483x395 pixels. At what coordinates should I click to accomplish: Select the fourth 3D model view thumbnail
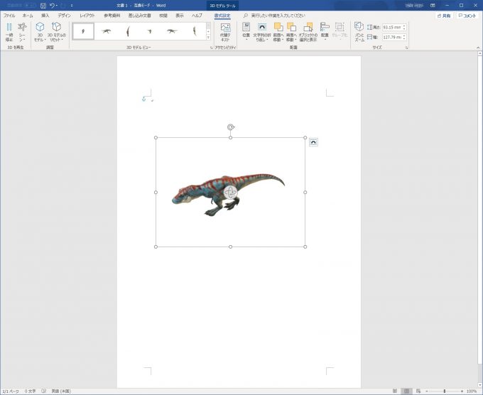pos(150,31)
